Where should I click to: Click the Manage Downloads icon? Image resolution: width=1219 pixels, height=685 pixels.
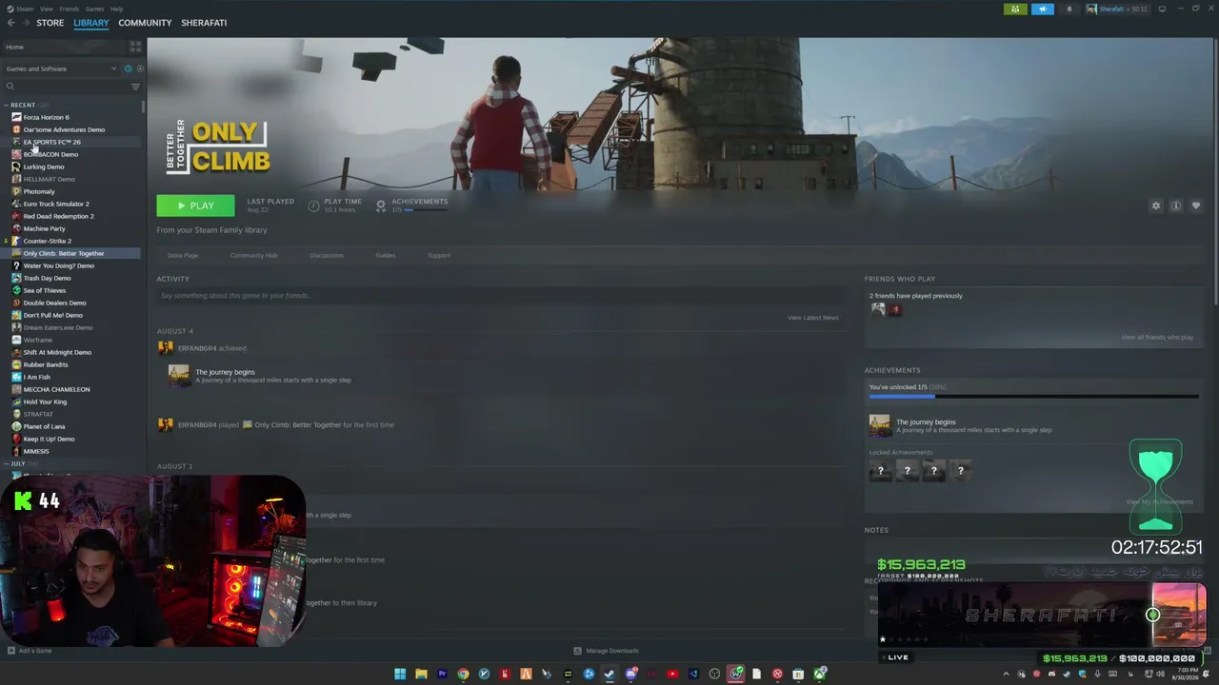pyautogui.click(x=577, y=651)
